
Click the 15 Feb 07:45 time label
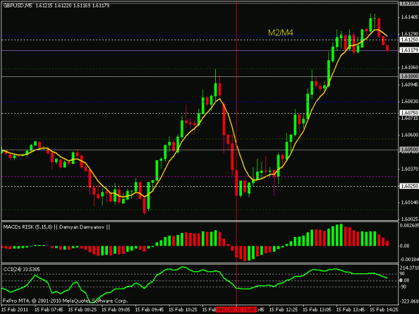49,310
